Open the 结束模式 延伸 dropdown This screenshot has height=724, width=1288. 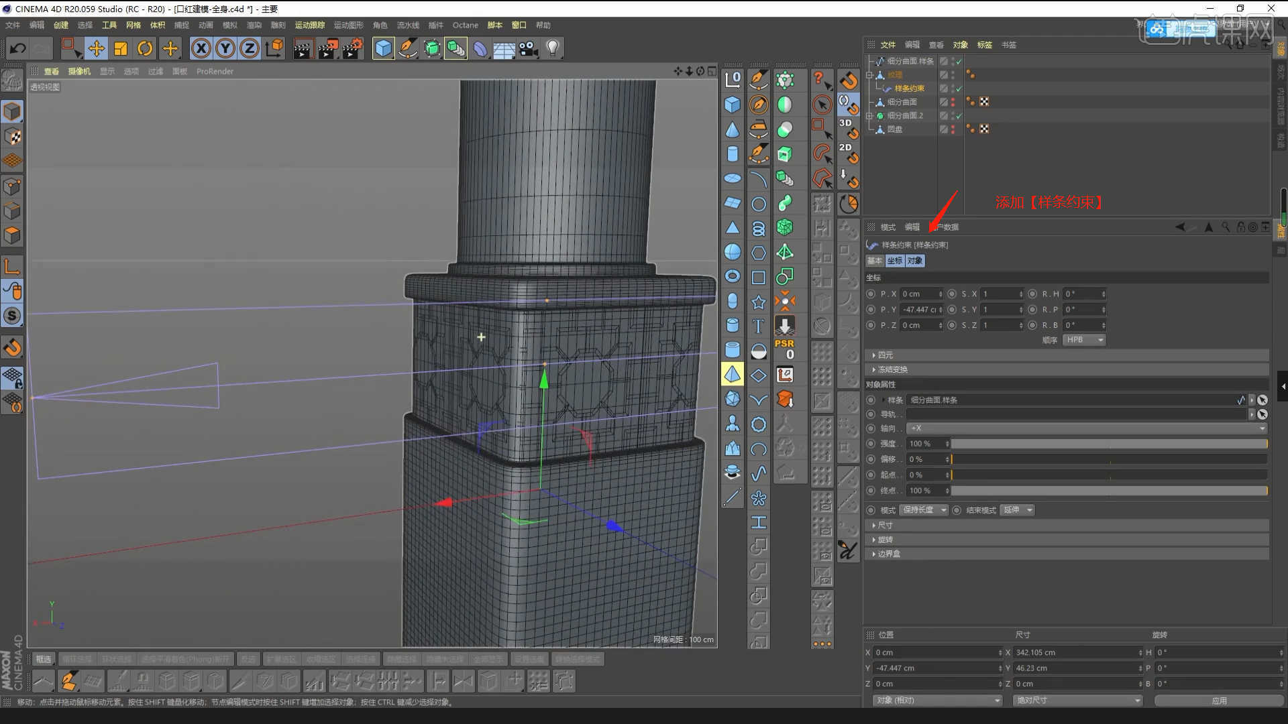coord(1017,510)
